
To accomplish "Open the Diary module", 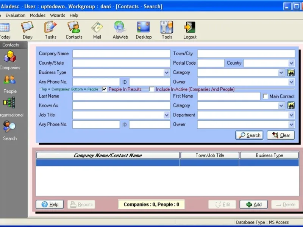I will point(27,31).
